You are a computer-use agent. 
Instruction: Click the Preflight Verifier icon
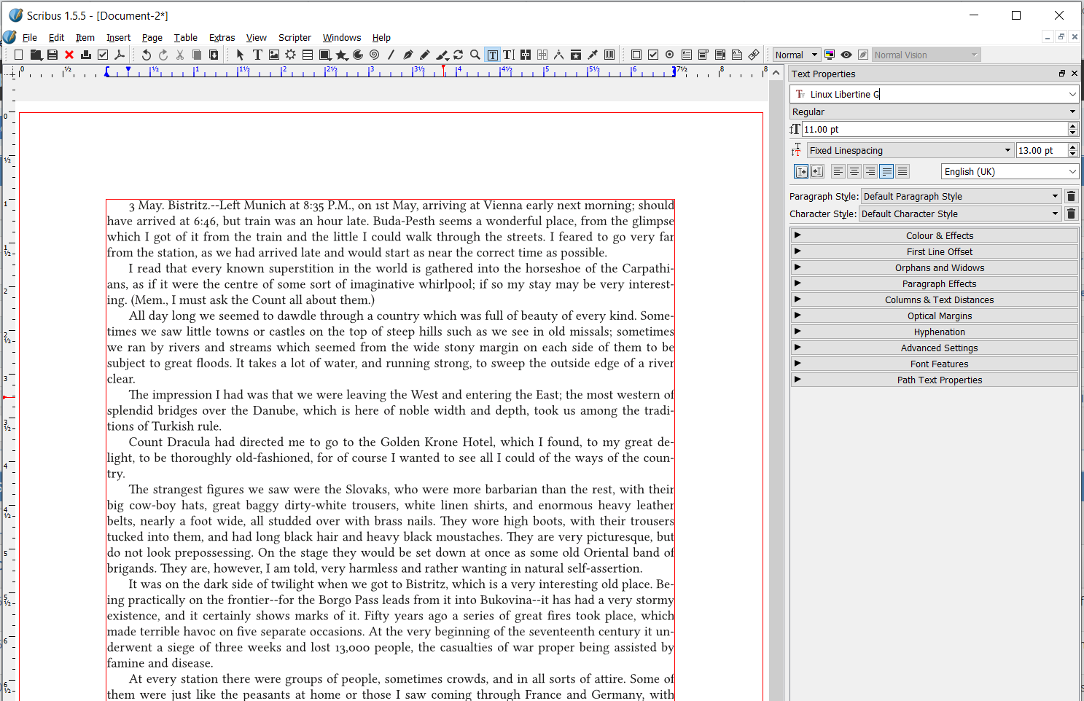tap(103, 55)
